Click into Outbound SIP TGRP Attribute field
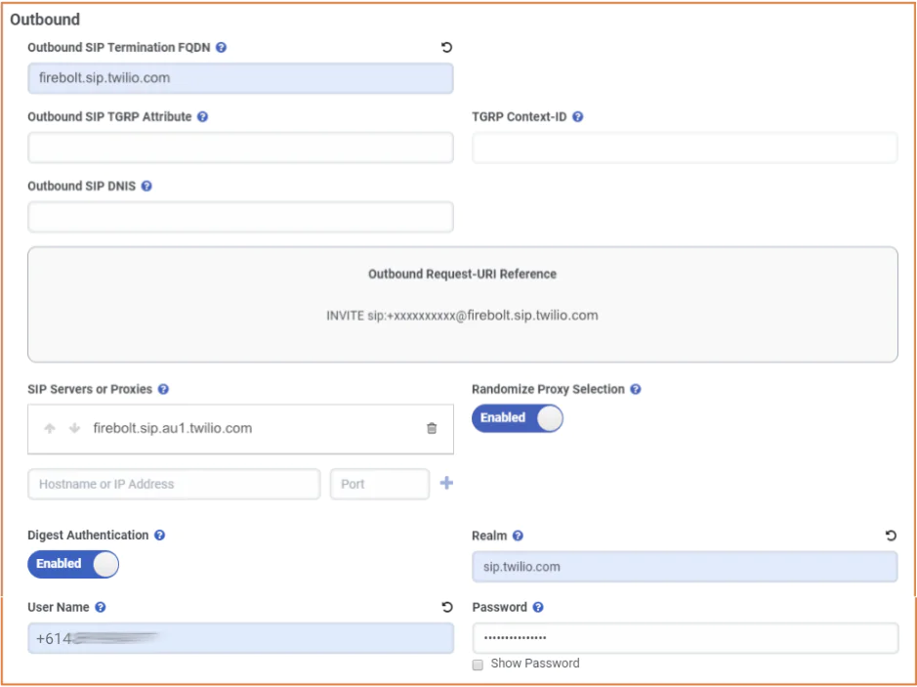917x687 pixels. point(240,148)
